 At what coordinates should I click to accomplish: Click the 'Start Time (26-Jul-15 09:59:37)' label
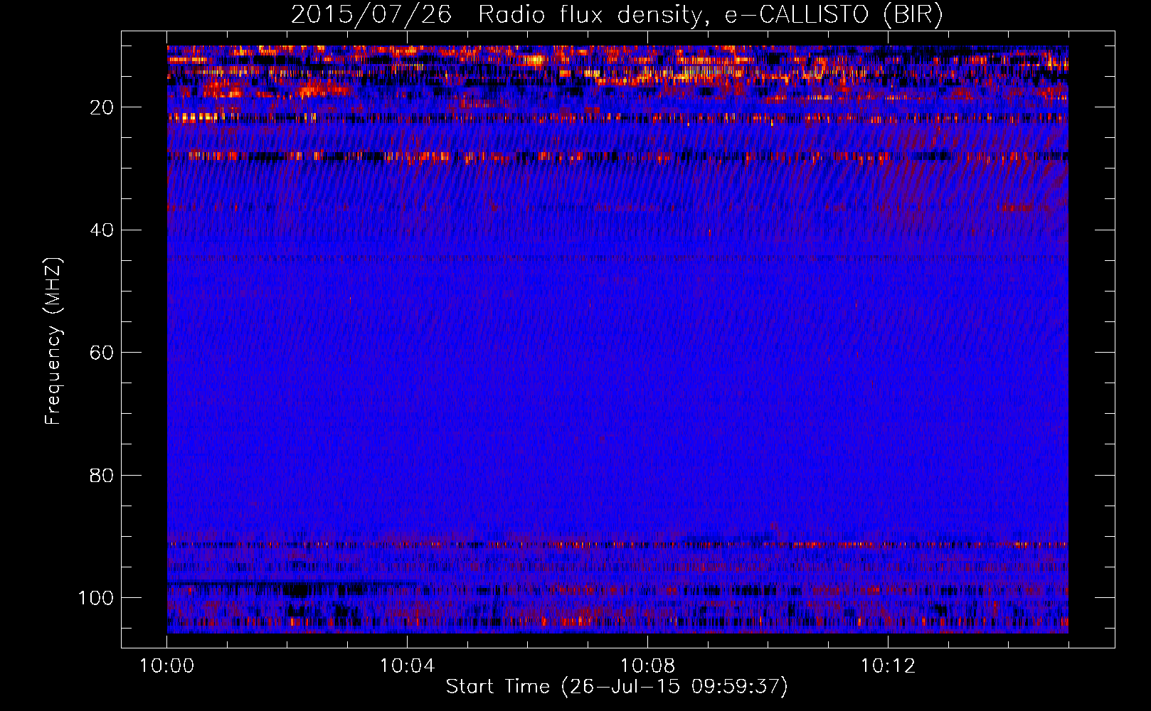click(x=617, y=687)
